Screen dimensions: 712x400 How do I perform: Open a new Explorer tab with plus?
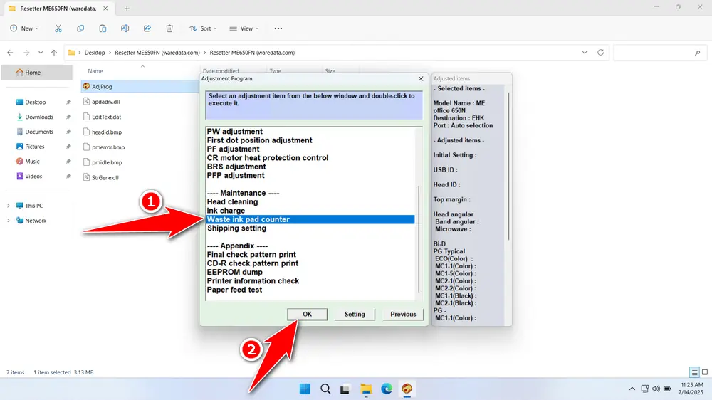coord(127,8)
